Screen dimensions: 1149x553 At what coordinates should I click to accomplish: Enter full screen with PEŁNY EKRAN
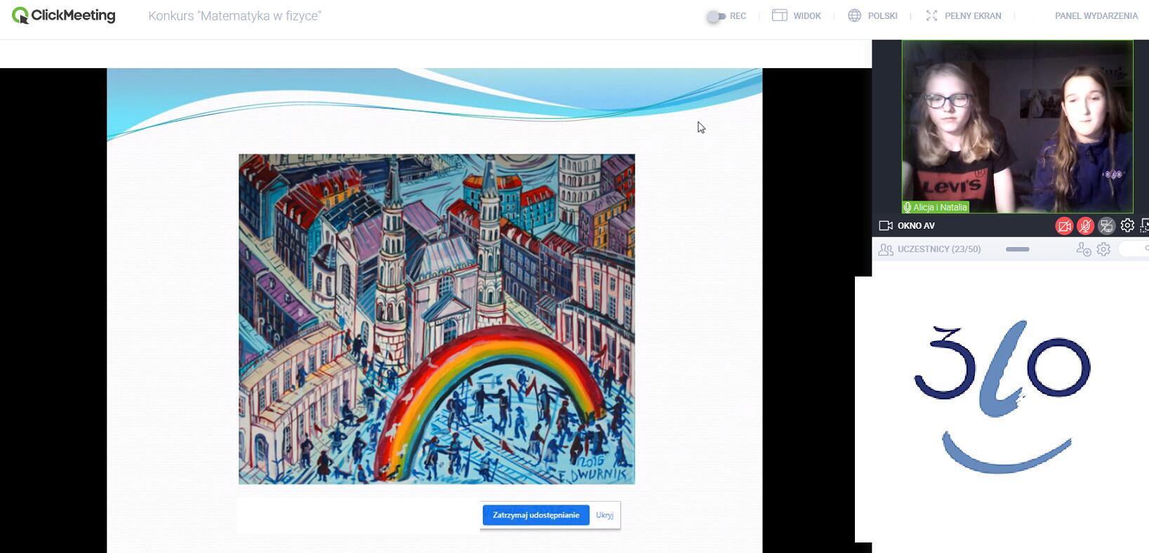point(964,15)
